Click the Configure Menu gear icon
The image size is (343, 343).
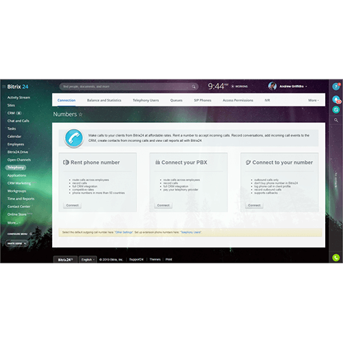31,234
